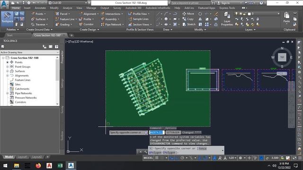The height and width of the screenshot is (170, 303).
Task: Expand the Surfaces dropdown arrow
Action: [x=47, y=19]
